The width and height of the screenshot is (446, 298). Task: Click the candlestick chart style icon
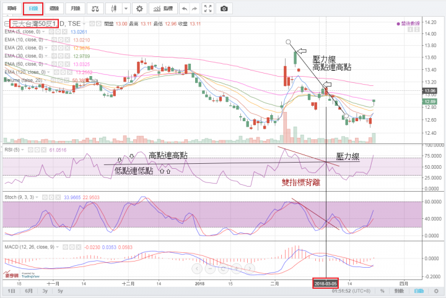click(x=113, y=9)
